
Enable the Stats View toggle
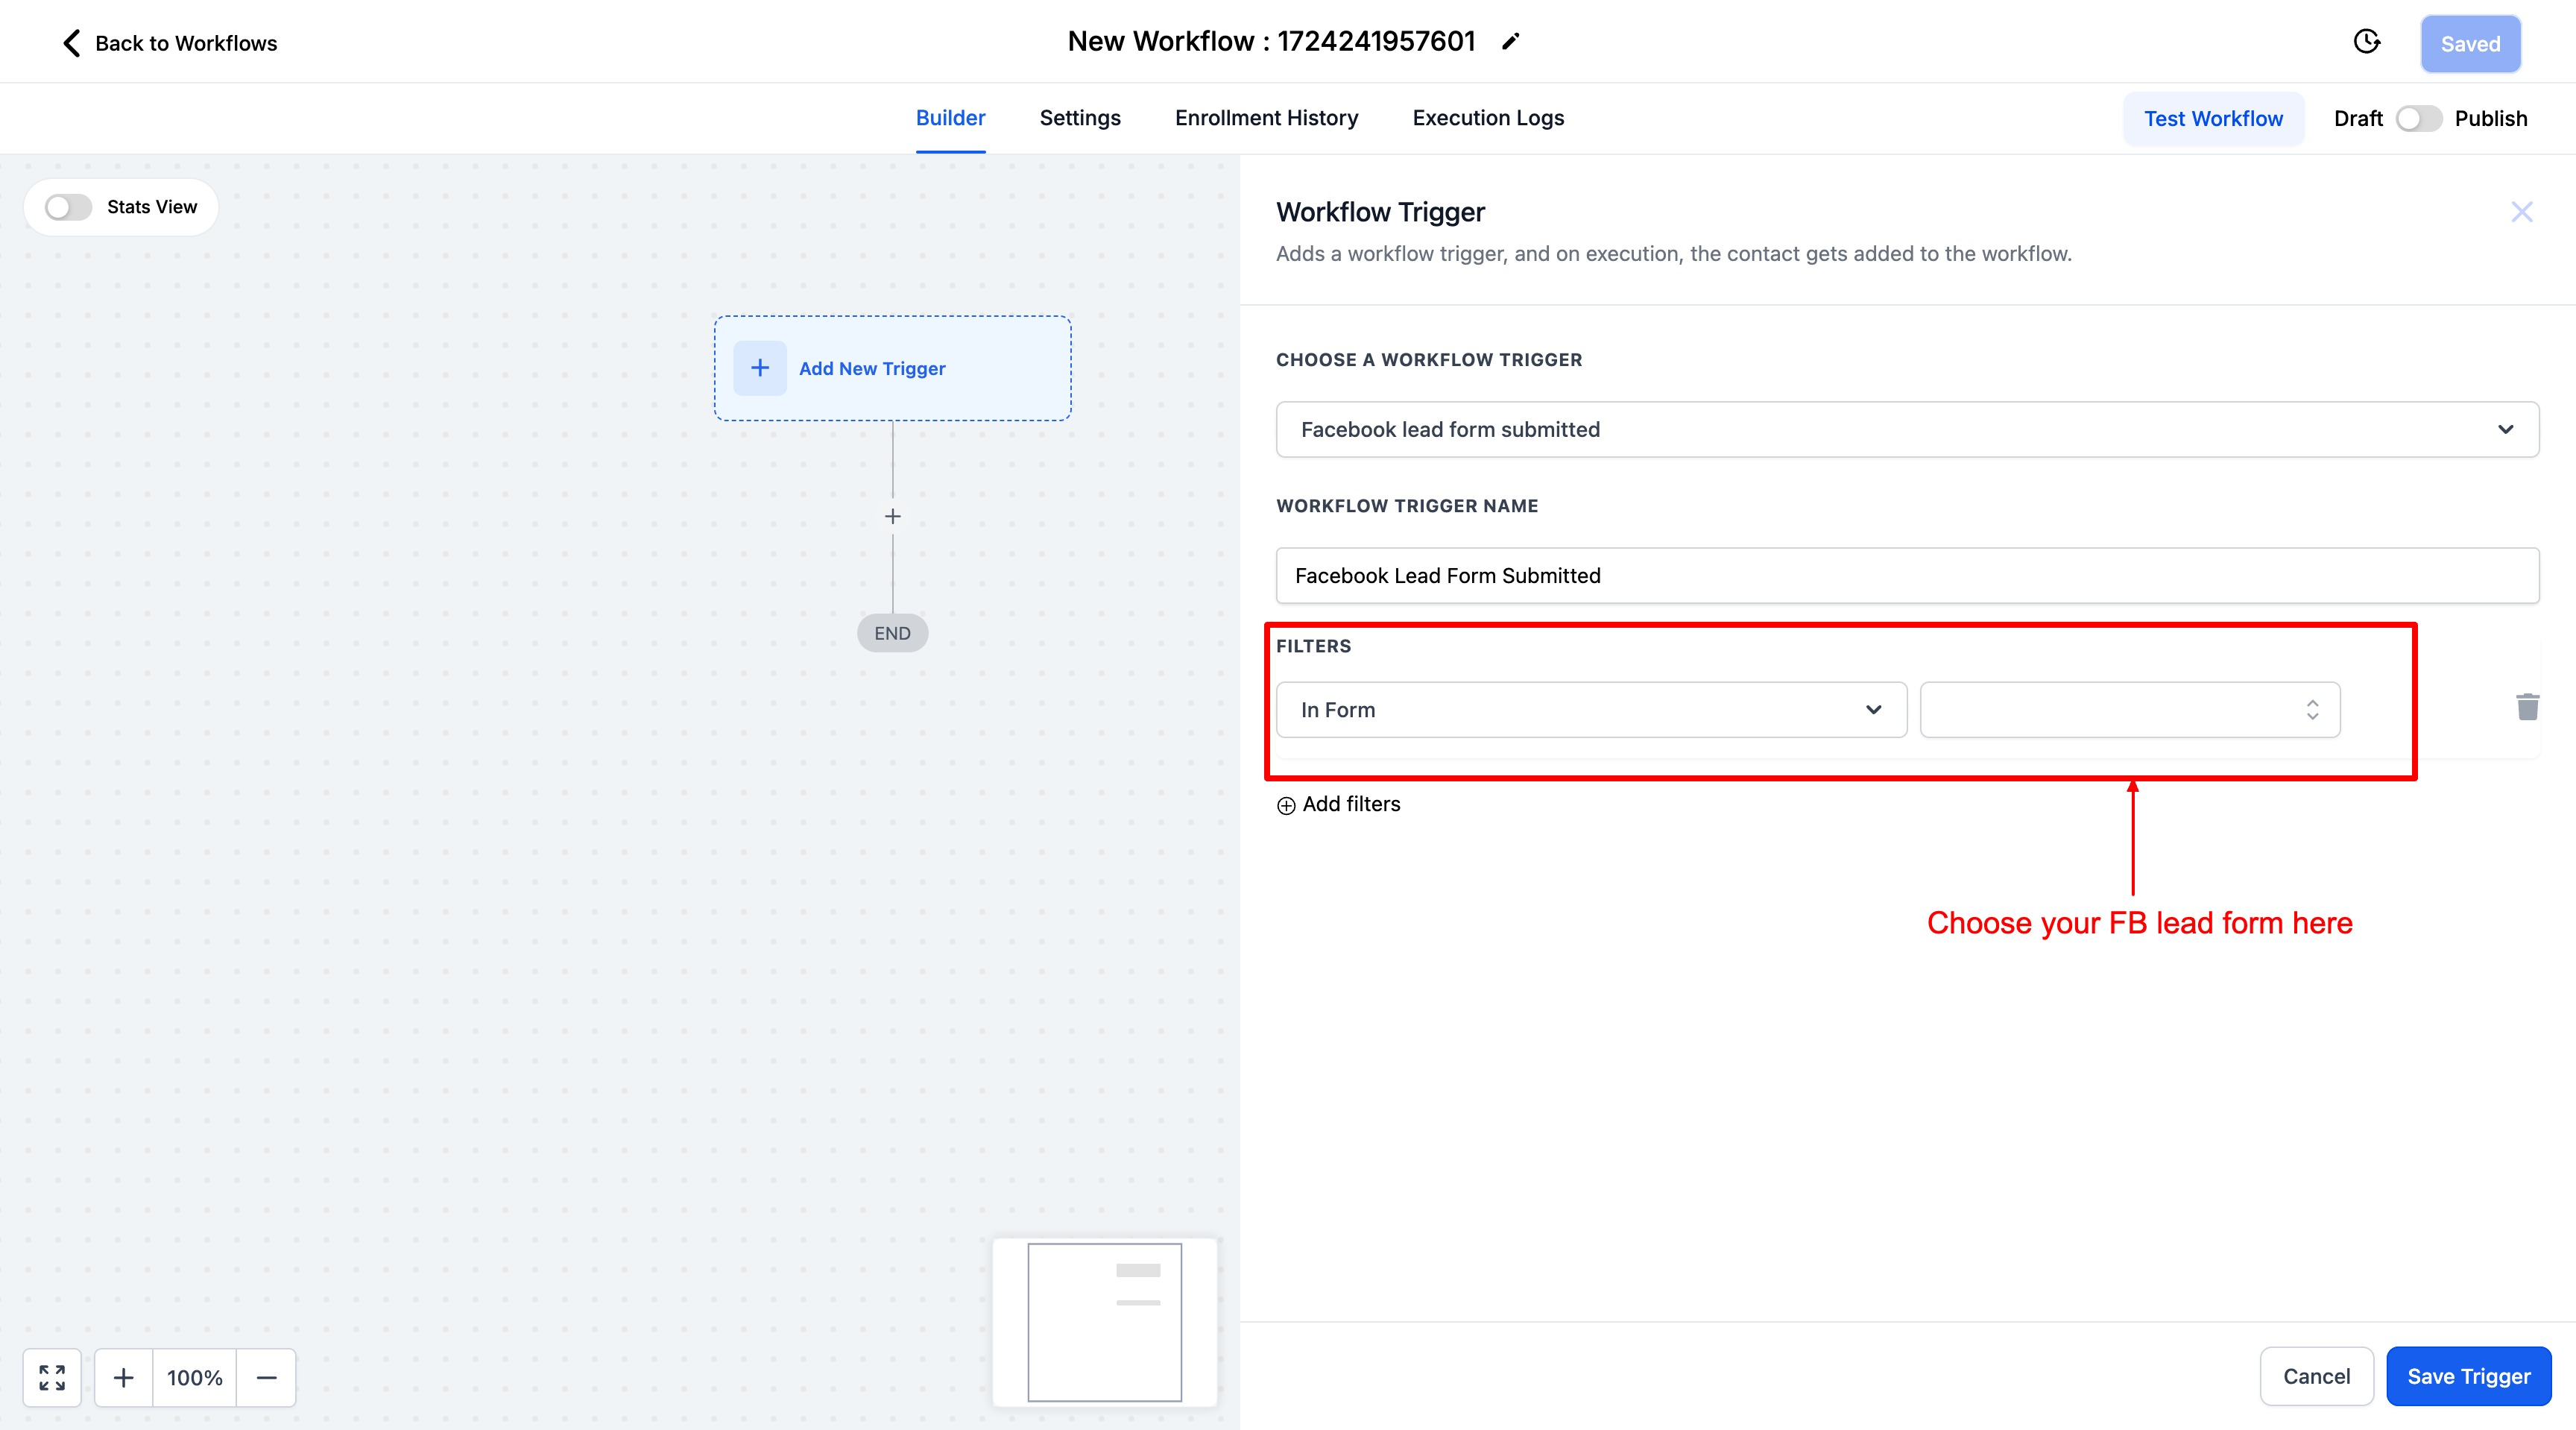(x=69, y=207)
